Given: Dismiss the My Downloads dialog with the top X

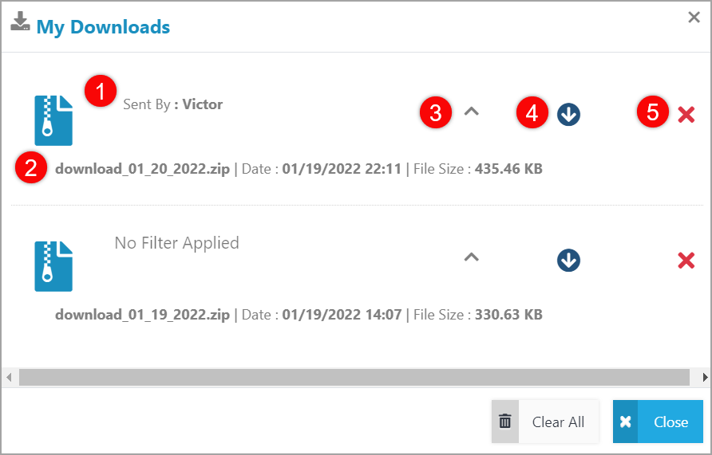Looking at the screenshot, I should (694, 18).
